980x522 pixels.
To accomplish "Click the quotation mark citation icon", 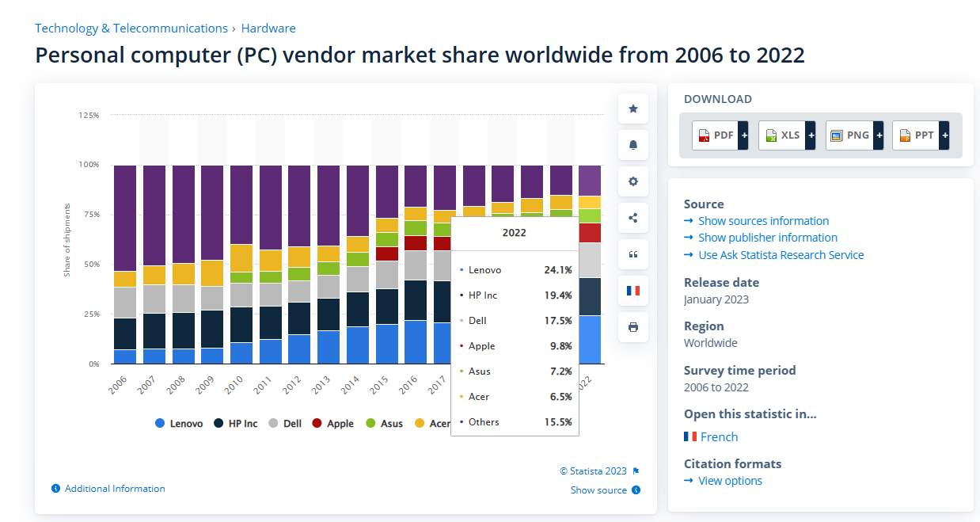I will coord(632,254).
